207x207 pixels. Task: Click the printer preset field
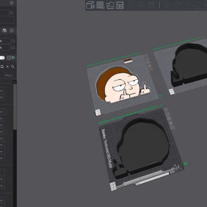pyautogui.click(x=4, y=12)
